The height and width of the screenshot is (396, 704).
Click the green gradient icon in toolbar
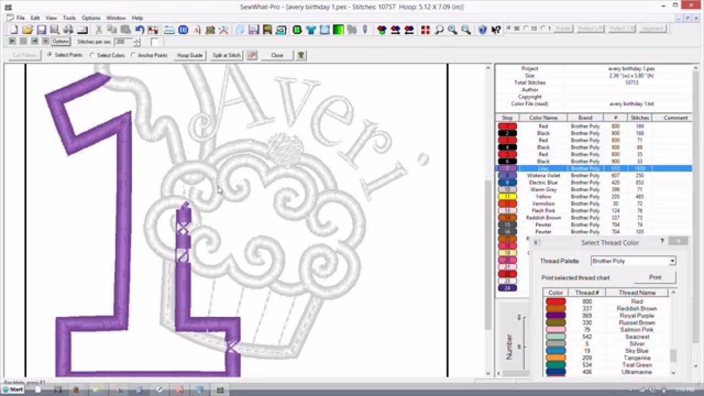(338, 30)
